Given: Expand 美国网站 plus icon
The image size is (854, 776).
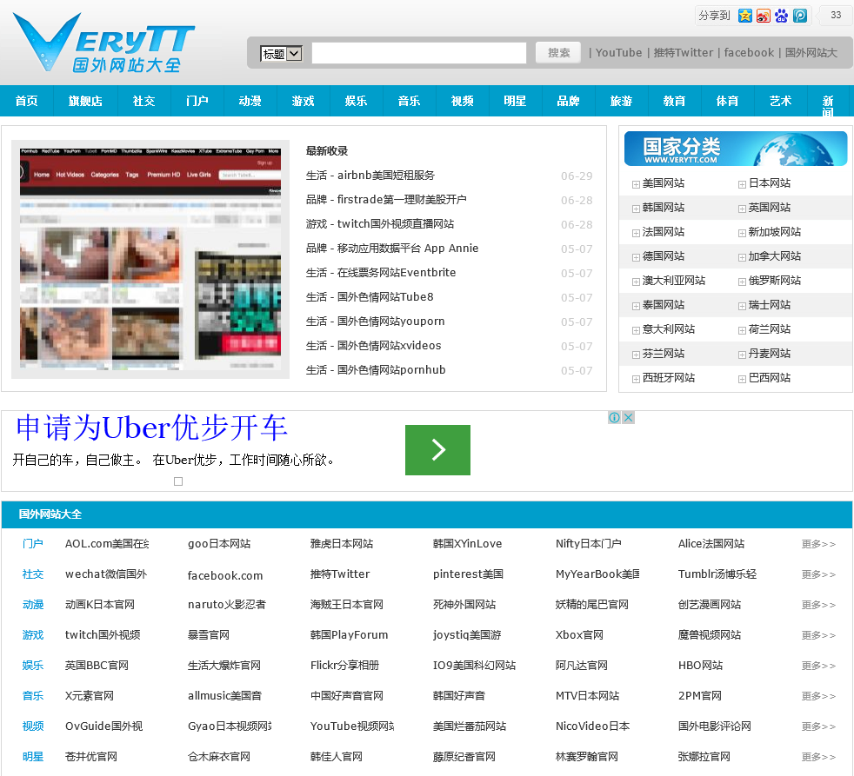Looking at the screenshot, I should click(x=636, y=184).
